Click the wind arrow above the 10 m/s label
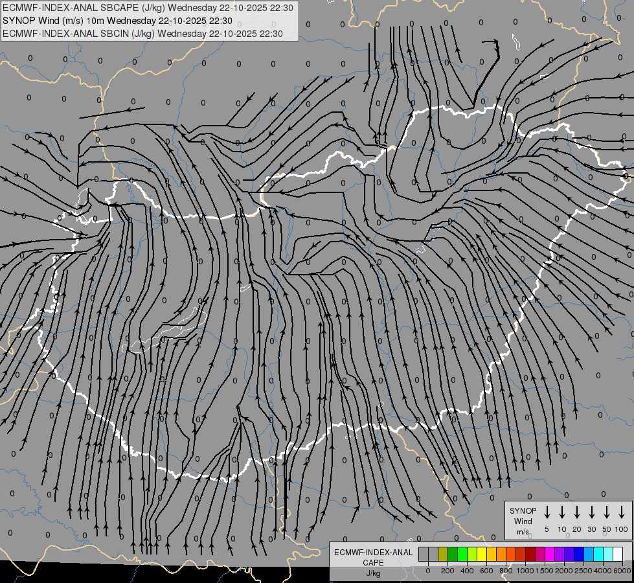 (x=561, y=512)
